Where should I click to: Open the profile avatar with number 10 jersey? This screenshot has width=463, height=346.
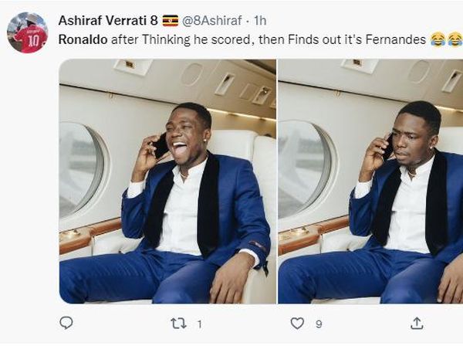coord(28,32)
